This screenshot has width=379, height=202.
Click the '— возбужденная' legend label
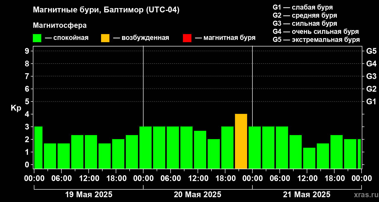pos(141,38)
